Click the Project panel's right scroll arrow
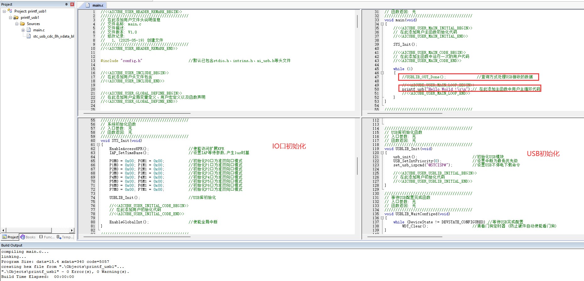The image size is (584, 281). pyautogui.click(x=72, y=230)
